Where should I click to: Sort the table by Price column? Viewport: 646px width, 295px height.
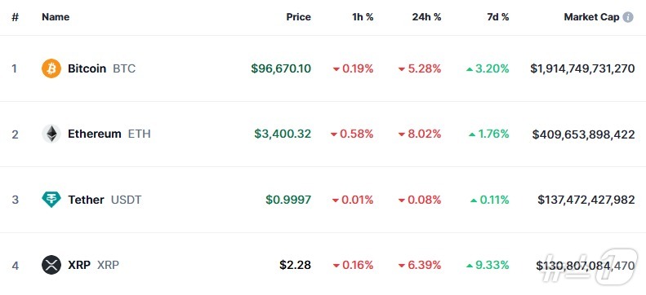299,17
